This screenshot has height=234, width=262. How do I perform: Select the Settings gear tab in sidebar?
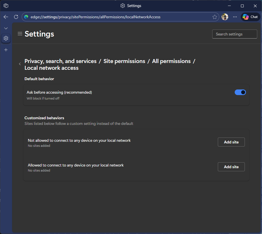pyautogui.click(x=6, y=38)
